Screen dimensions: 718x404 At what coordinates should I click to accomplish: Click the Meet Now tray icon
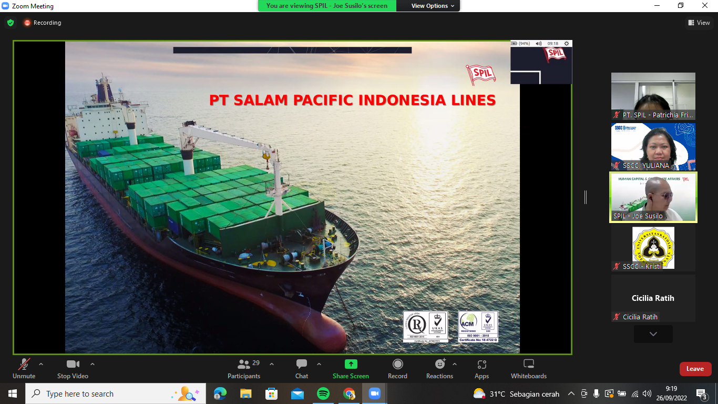coord(584,393)
